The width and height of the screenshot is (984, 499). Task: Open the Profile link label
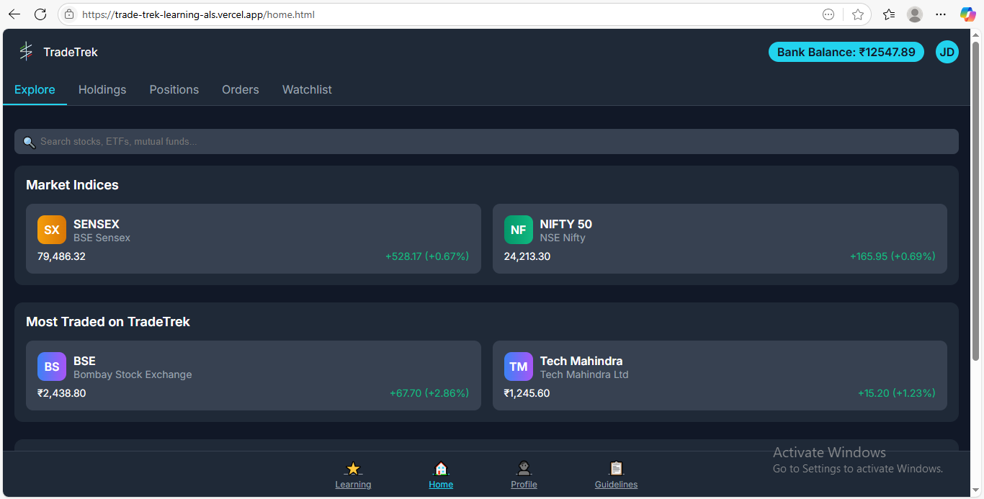click(x=524, y=485)
